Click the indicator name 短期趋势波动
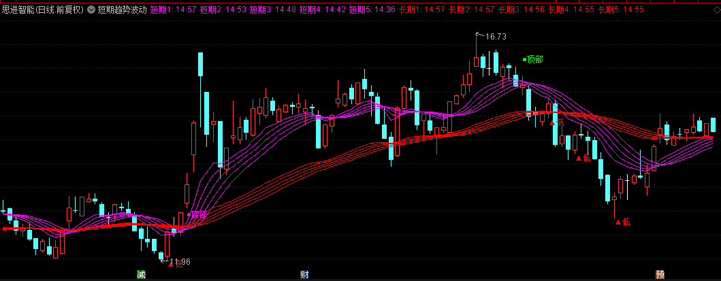Screen dimensions: 721x281 point(123,9)
